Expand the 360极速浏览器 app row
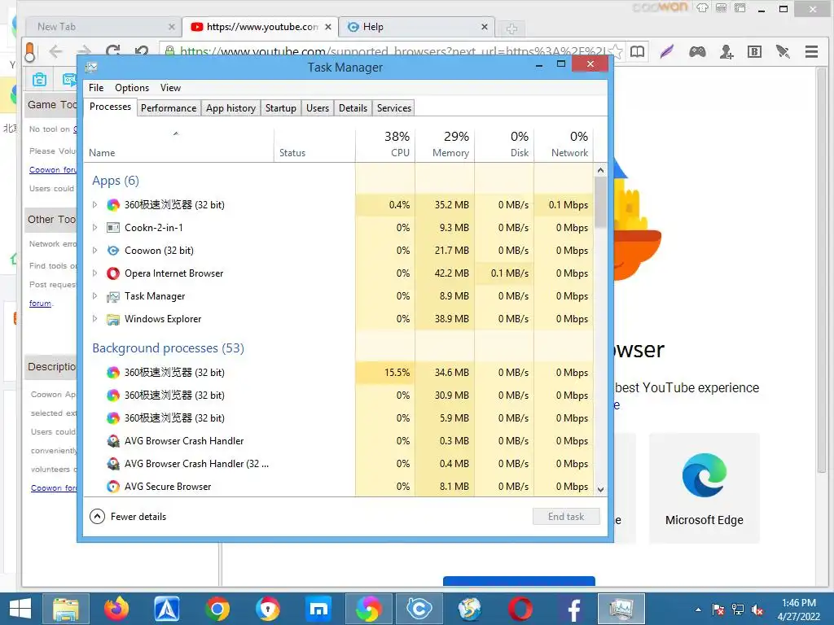Screen dimensions: 834x625 [94, 204]
